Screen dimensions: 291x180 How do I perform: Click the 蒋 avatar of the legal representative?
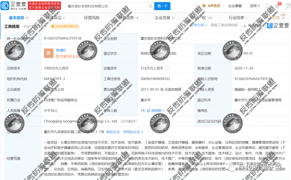tap(48, 53)
